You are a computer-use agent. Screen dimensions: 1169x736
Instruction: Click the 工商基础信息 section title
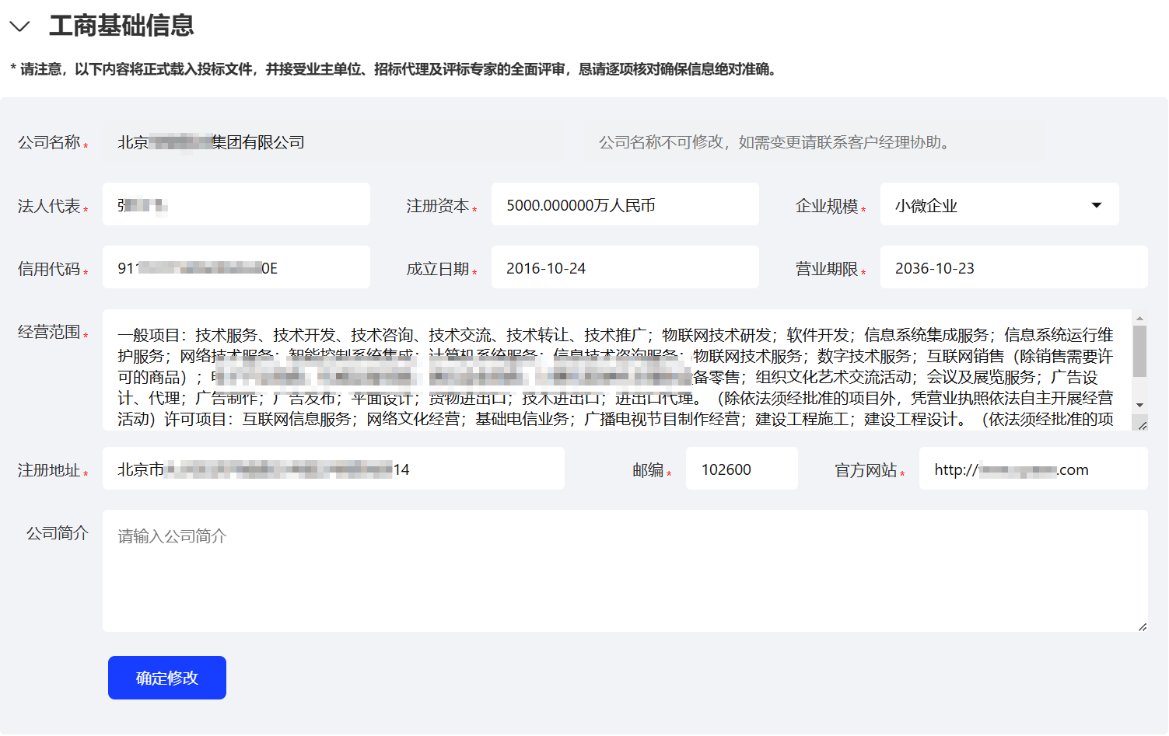pos(121,26)
